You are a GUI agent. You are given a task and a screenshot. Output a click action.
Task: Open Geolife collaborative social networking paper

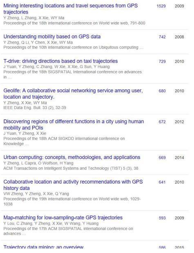(73, 94)
